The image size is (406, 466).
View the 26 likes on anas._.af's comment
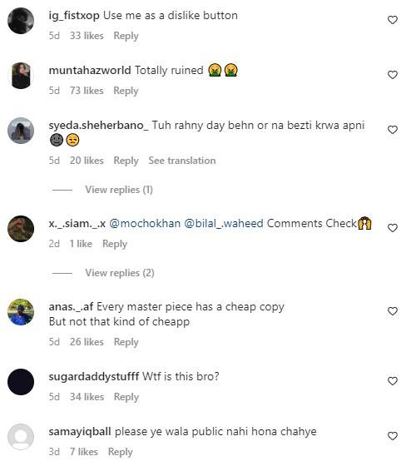pos(87,342)
